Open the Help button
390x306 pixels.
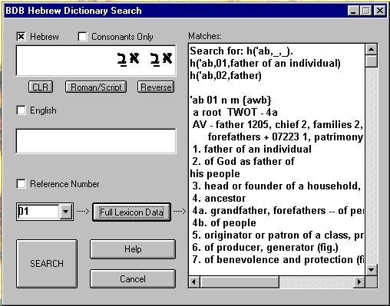[x=133, y=249]
